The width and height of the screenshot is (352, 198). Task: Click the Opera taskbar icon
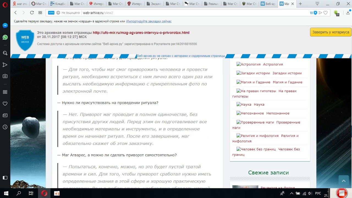(44, 193)
